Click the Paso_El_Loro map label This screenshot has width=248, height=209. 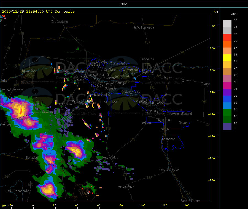click(x=191, y=201)
